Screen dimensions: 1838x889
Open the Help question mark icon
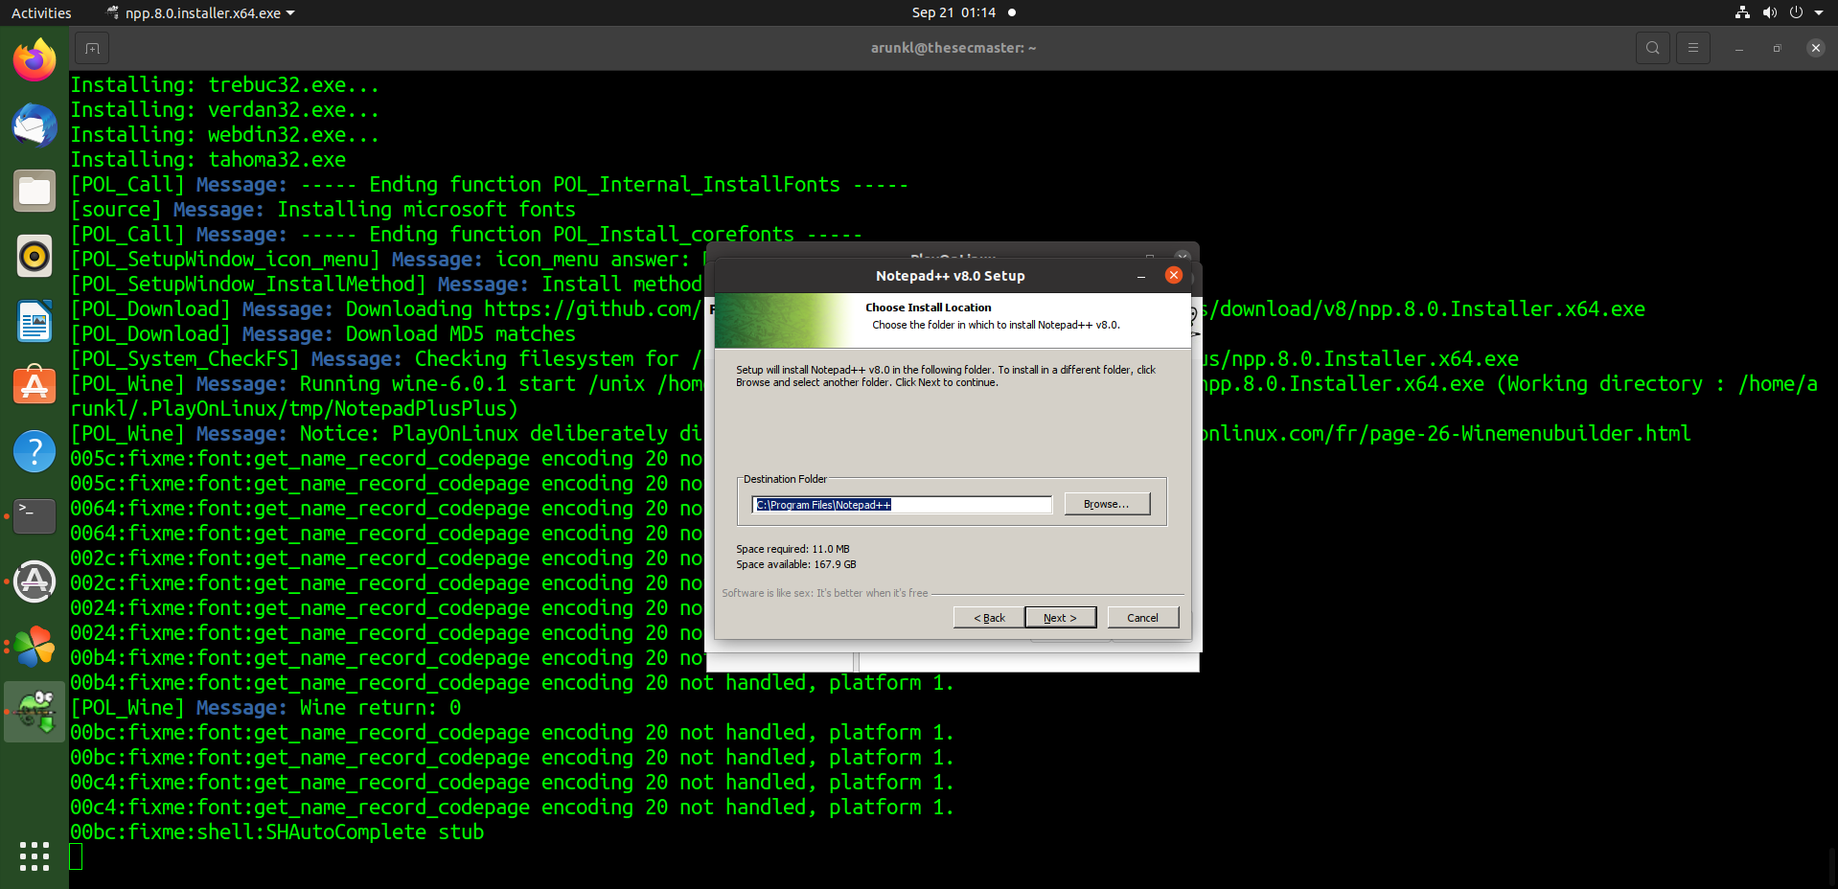(34, 451)
